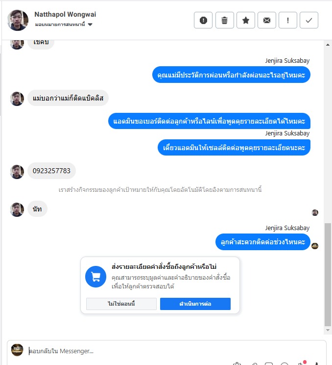The image size is (332, 365).
Task: Click the scrollbar up arrow
Action: pos(328,45)
